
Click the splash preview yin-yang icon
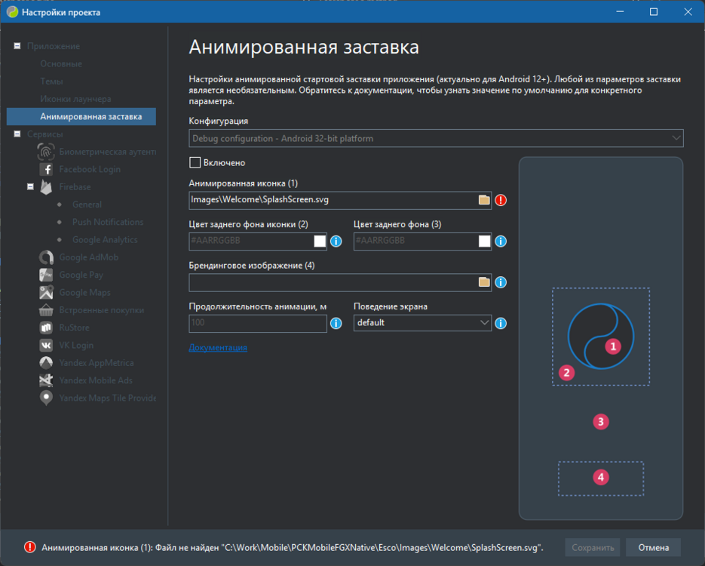pos(601,337)
